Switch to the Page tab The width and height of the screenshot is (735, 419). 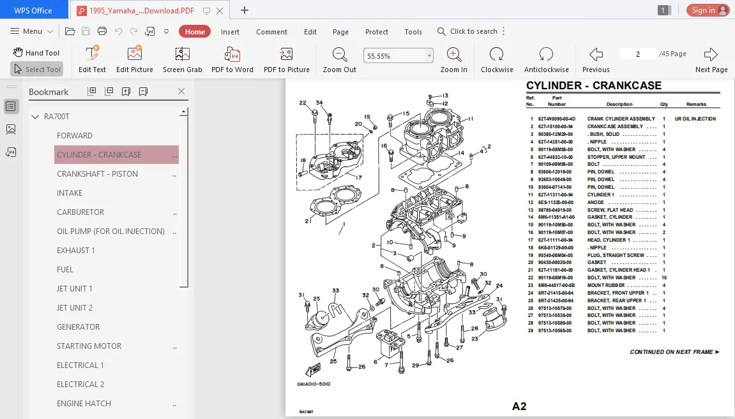(x=340, y=32)
